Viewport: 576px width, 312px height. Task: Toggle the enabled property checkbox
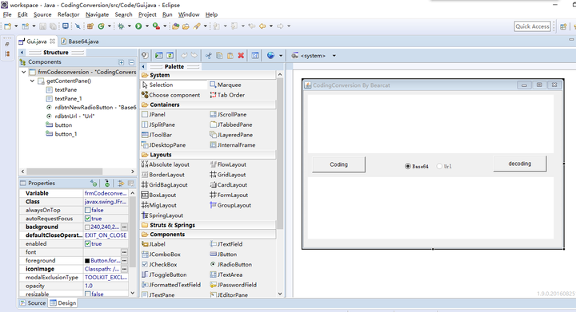[87, 244]
